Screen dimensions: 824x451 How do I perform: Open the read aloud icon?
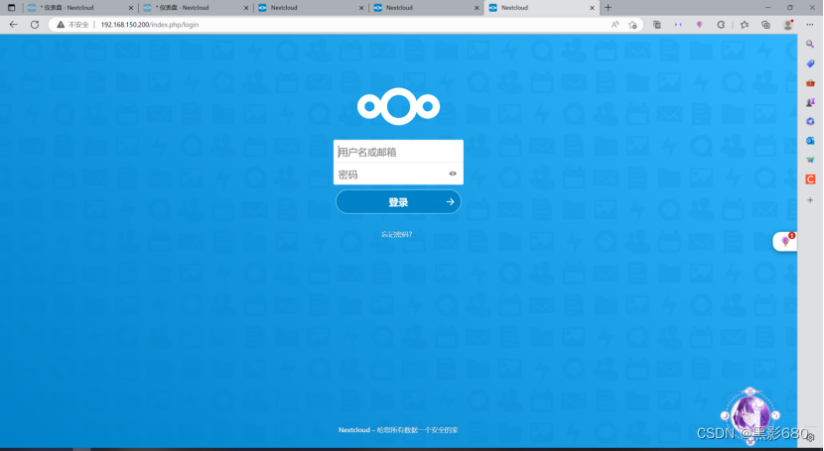pyautogui.click(x=615, y=25)
